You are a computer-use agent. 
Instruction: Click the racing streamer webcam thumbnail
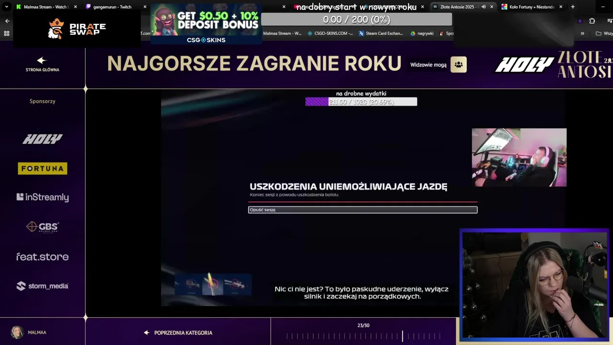(519, 157)
